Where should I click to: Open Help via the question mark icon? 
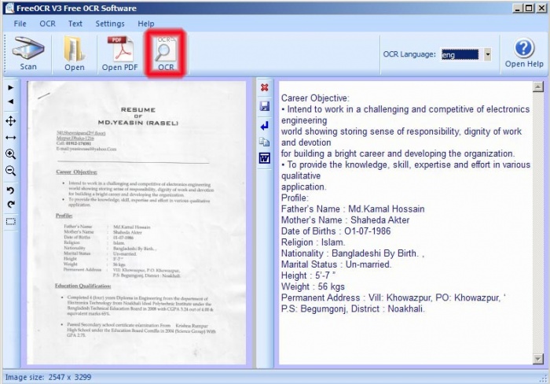(524, 54)
